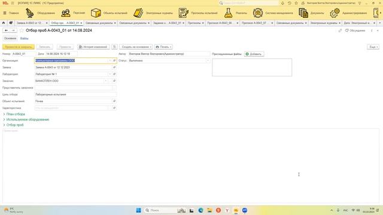Click the История изменений button
The width and height of the screenshot is (383, 215).
(93, 47)
